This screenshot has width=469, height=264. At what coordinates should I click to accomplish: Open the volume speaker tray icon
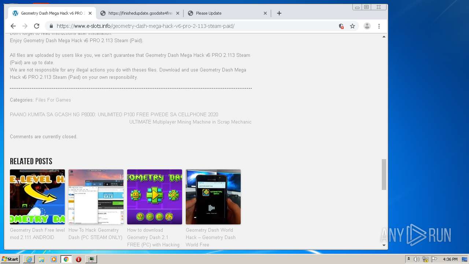tap(417, 259)
